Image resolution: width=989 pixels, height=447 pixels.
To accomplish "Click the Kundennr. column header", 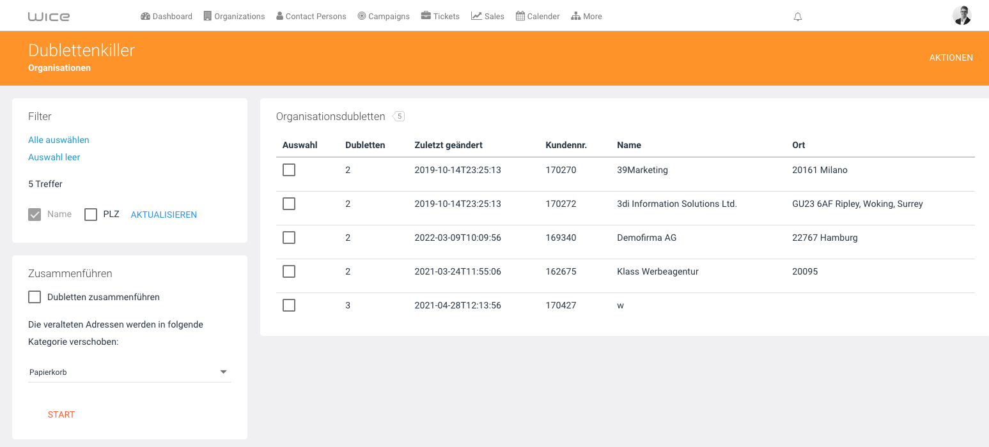I will (566, 145).
